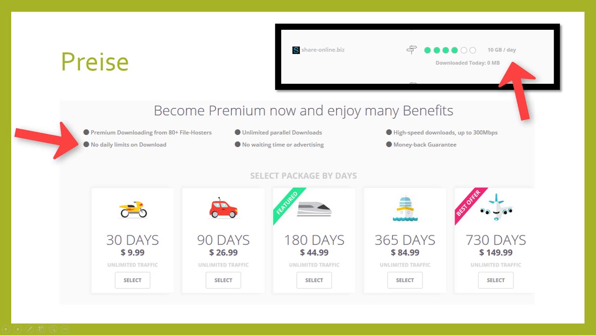The width and height of the screenshot is (596, 335).
Task: Open more slideshow options ellipsis
Action: pos(65,329)
